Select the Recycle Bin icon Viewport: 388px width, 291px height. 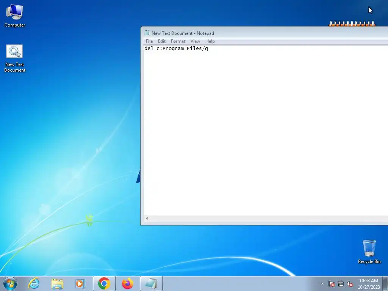(369, 252)
